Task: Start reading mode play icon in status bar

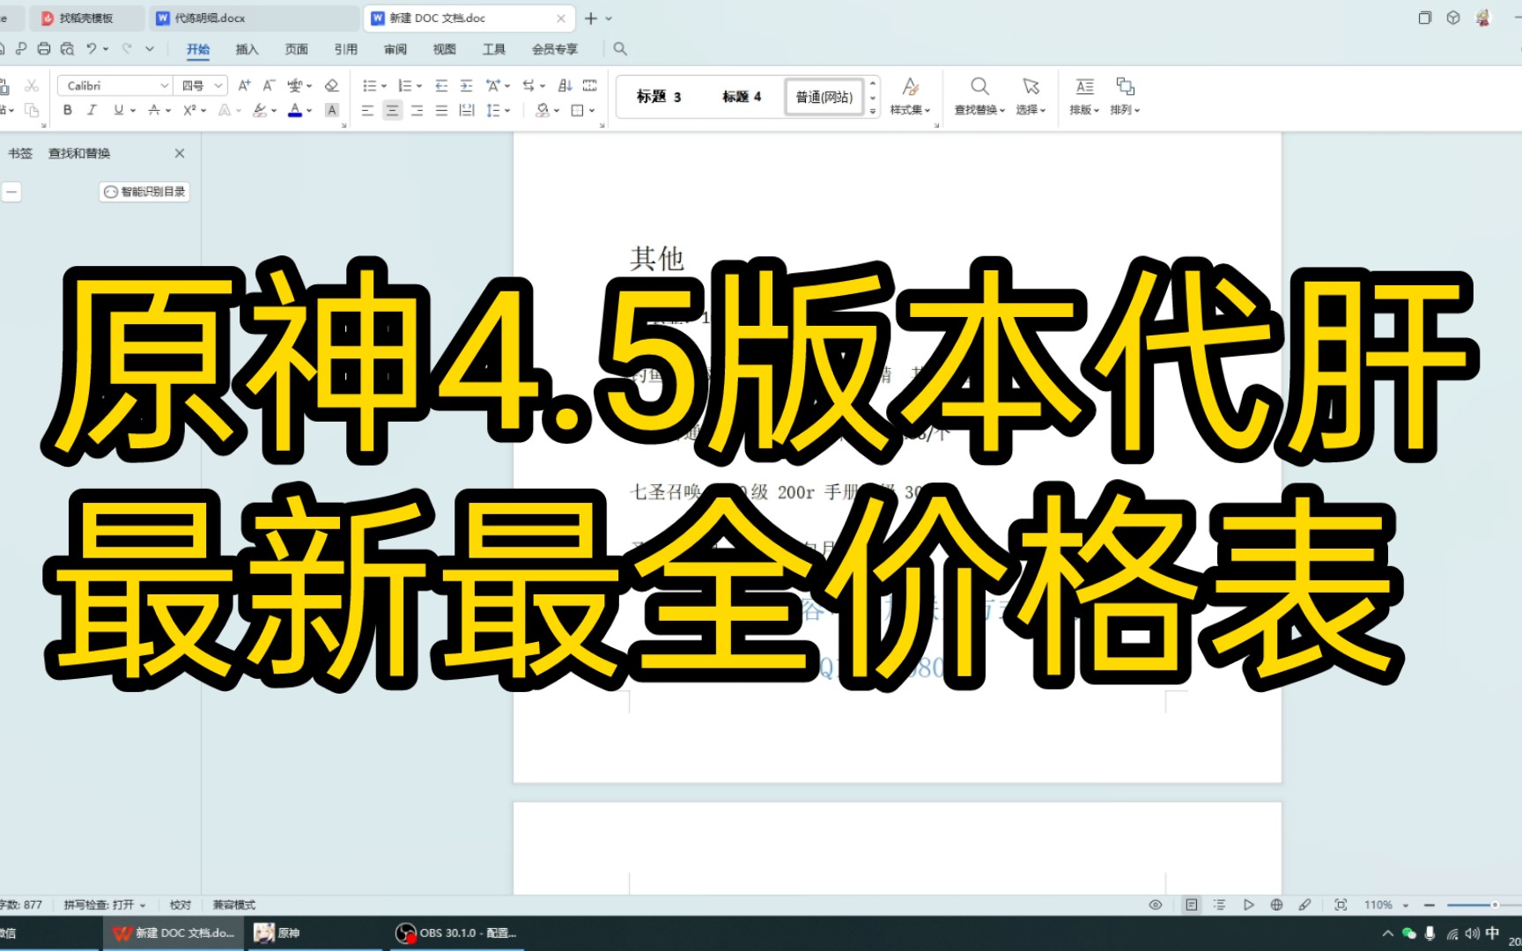Action: (x=1248, y=904)
